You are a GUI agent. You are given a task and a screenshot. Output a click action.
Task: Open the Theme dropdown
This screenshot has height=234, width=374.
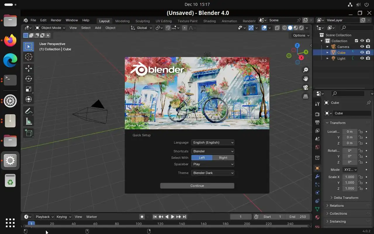pos(213,173)
